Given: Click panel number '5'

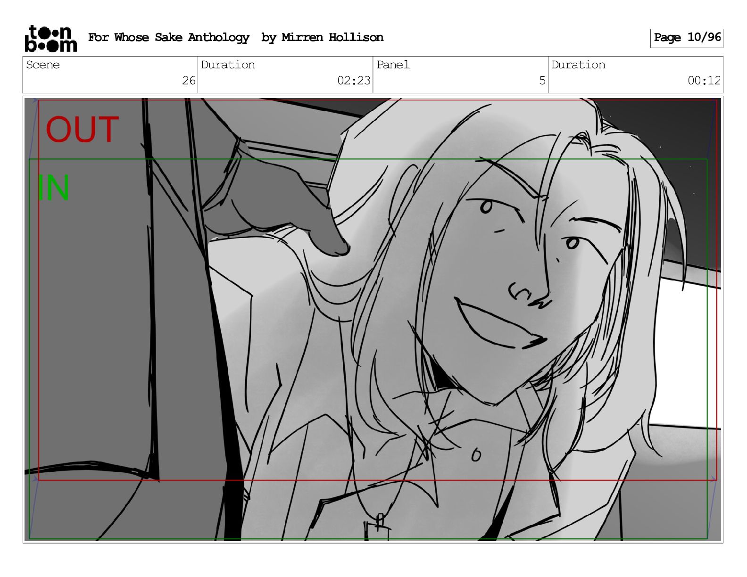Looking at the screenshot, I should [x=542, y=81].
